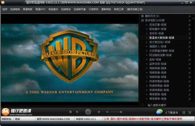Delete 我是老大我怕谁-标清 using its X icon
This screenshot has width=195, height=126.
(189, 38)
